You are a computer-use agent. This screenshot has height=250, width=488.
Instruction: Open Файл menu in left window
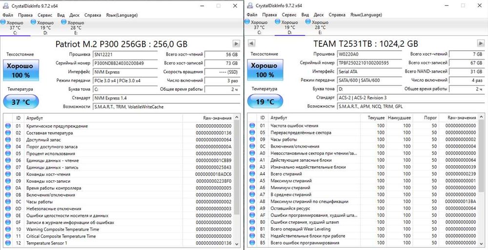(x=8, y=15)
